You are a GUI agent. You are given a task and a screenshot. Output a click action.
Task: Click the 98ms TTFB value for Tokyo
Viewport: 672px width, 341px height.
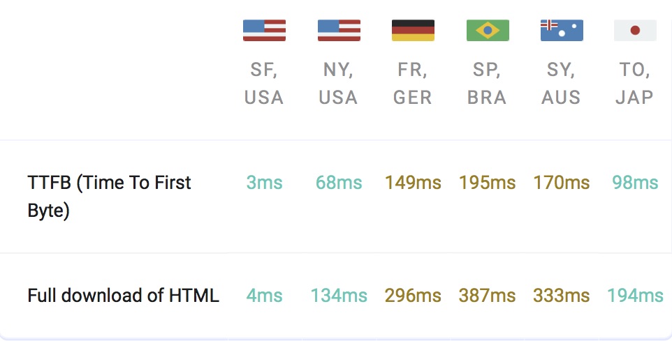coord(635,183)
